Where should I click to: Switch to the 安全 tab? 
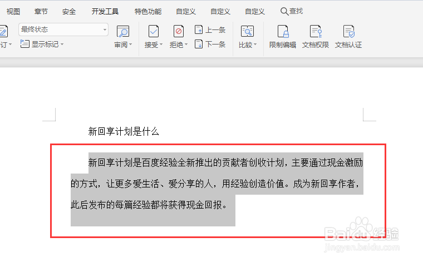69,11
